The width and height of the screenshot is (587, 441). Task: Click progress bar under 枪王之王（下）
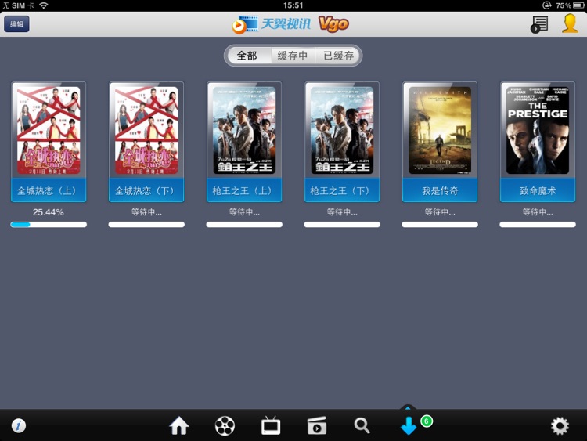[x=342, y=225]
